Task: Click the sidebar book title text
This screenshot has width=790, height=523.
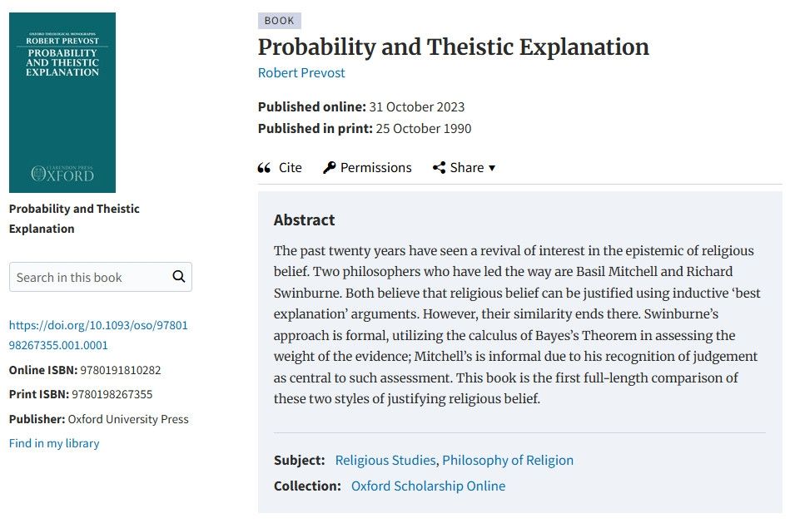Action: 74,219
